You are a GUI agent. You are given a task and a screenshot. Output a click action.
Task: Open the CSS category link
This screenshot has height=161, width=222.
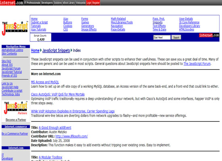point(65,29)
